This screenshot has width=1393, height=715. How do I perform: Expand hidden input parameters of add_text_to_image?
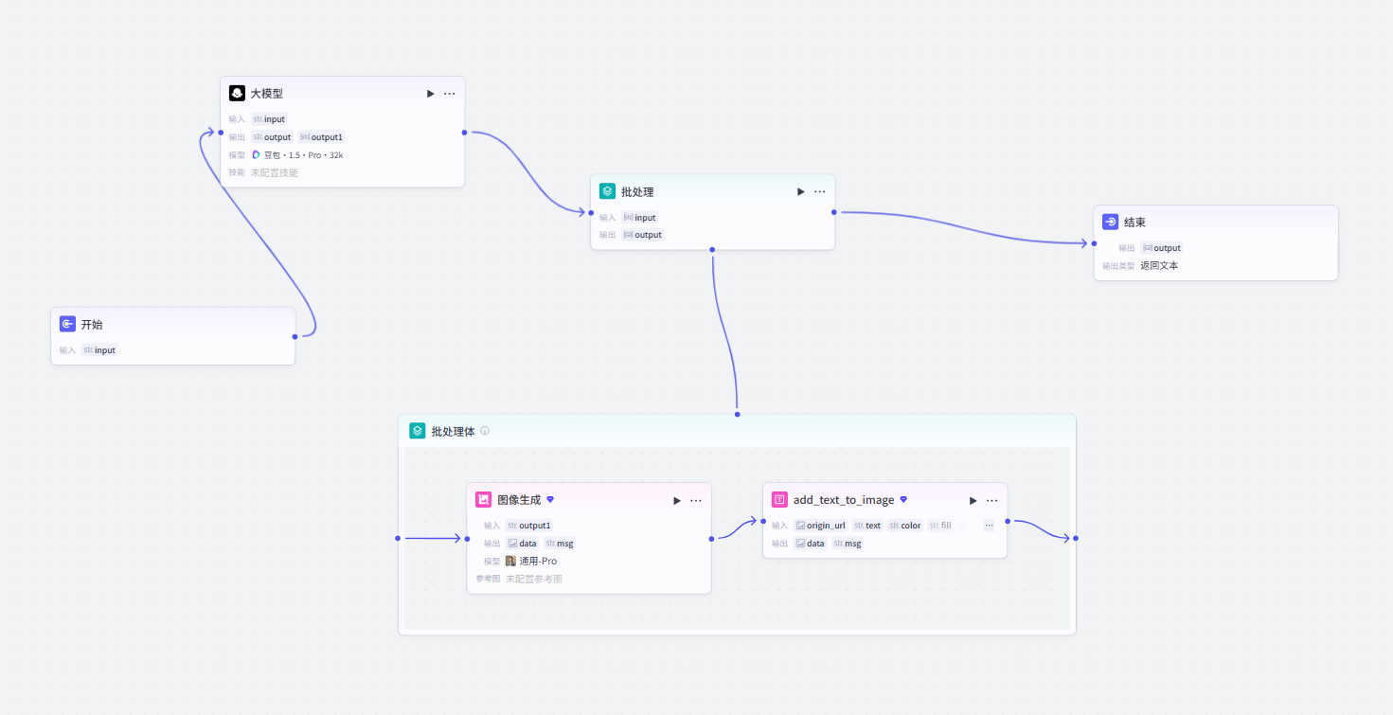coord(989,525)
